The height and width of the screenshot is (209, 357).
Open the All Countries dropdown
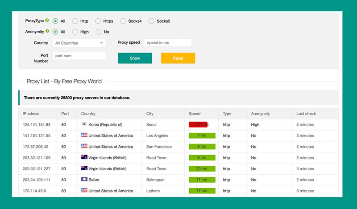pos(79,43)
